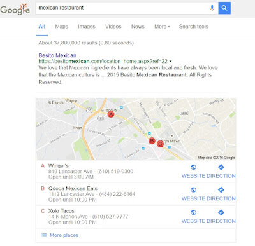Switch to the Images tab
Screen dimensions: 255x246
(87, 27)
